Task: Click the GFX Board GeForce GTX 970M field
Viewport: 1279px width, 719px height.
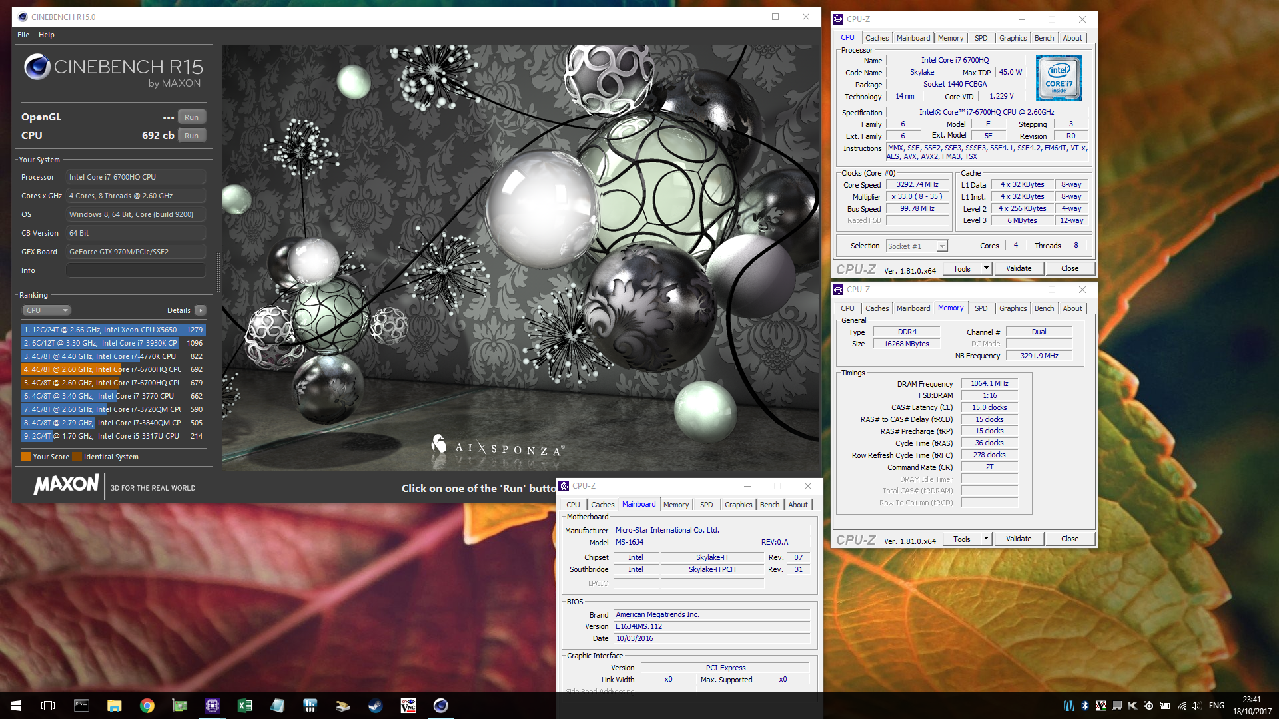Action: (x=136, y=252)
